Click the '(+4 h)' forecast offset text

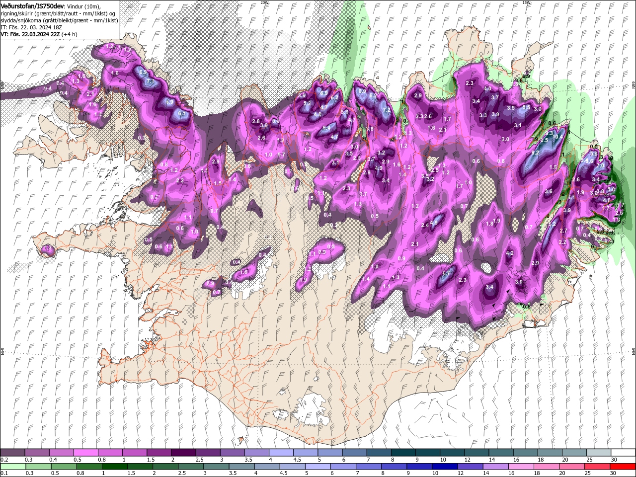tap(70, 34)
